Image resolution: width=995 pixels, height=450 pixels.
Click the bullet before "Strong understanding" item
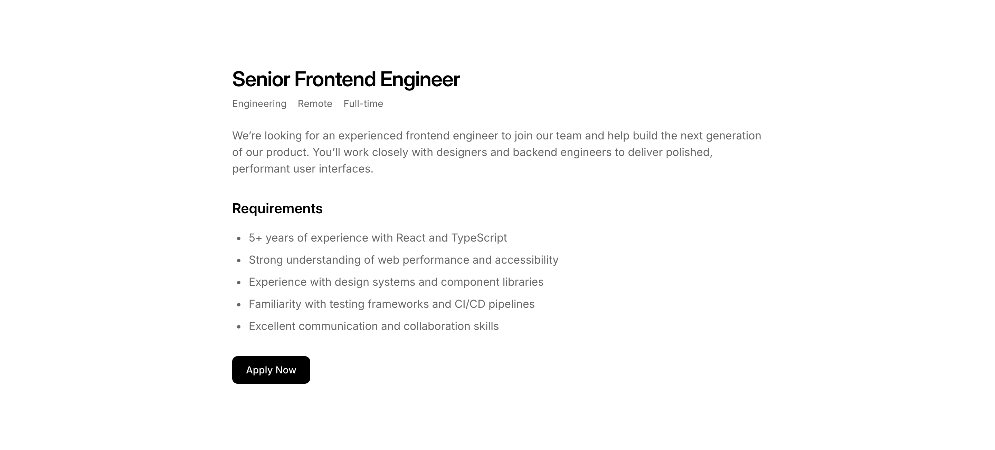(239, 261)
